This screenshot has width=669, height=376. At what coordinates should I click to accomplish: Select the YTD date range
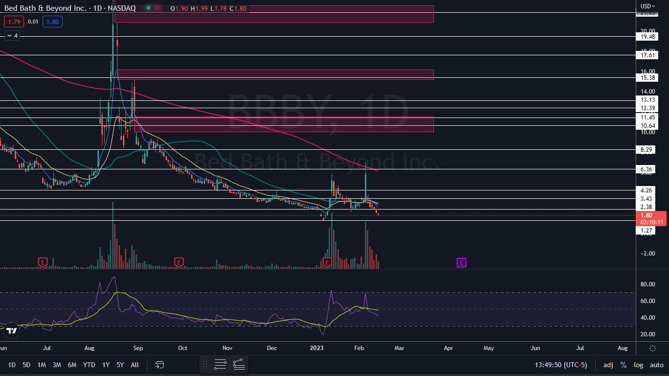(x=89, y=365)
